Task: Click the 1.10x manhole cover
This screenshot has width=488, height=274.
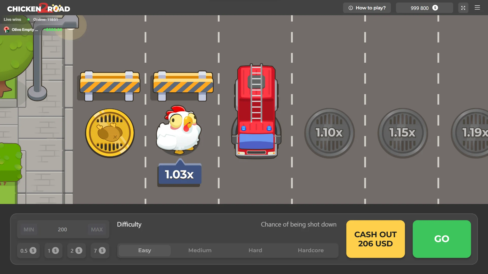Action: [x=329, y=133]
